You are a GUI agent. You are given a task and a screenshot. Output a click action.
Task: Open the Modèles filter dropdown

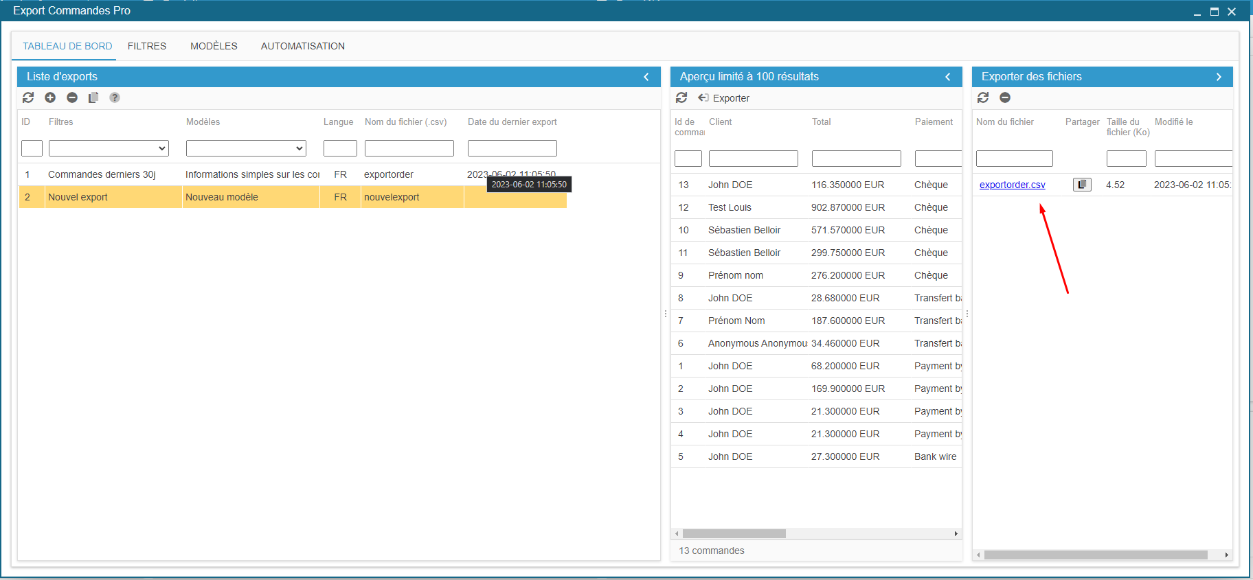246,148
